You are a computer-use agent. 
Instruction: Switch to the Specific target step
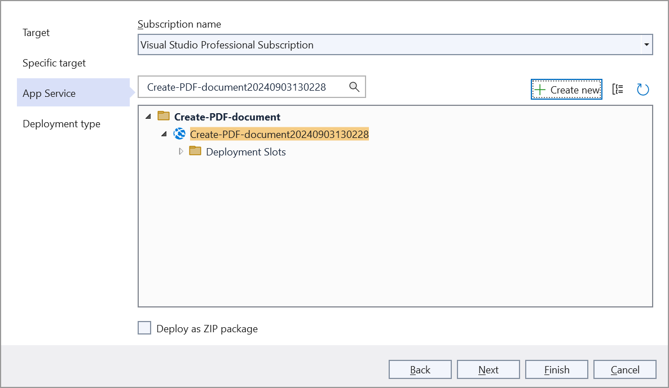click(54, 63)
